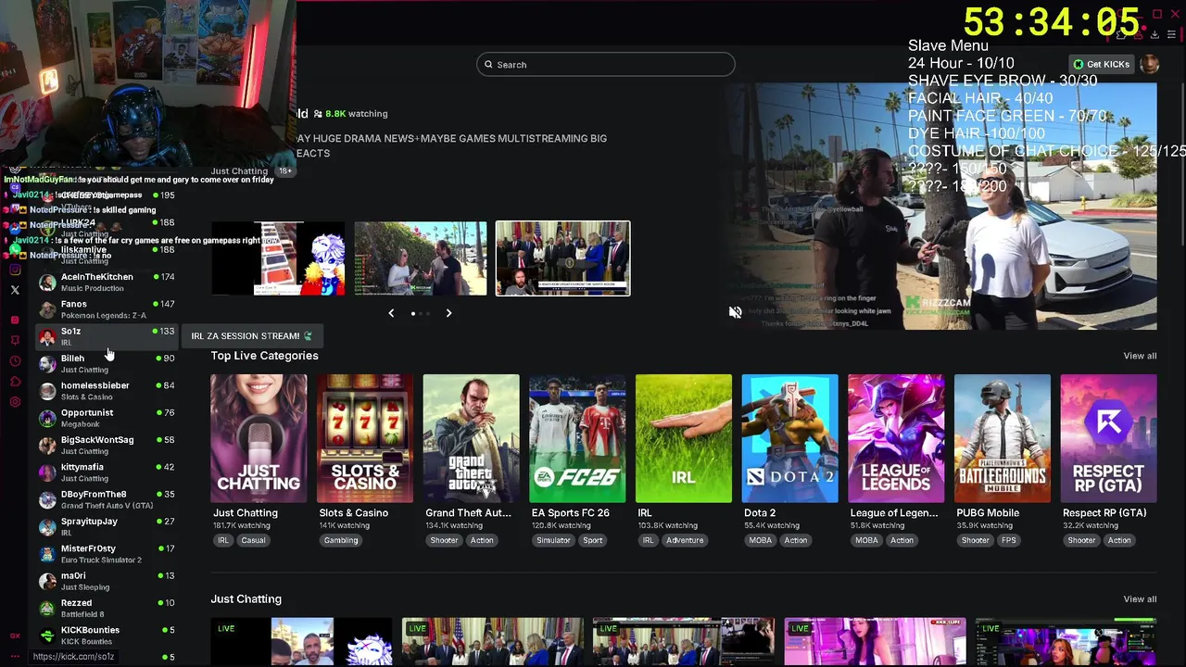This screenshot has height=667, width=1186.
Task: Open Dota 2 category card
Action: (x=789, y=438)
